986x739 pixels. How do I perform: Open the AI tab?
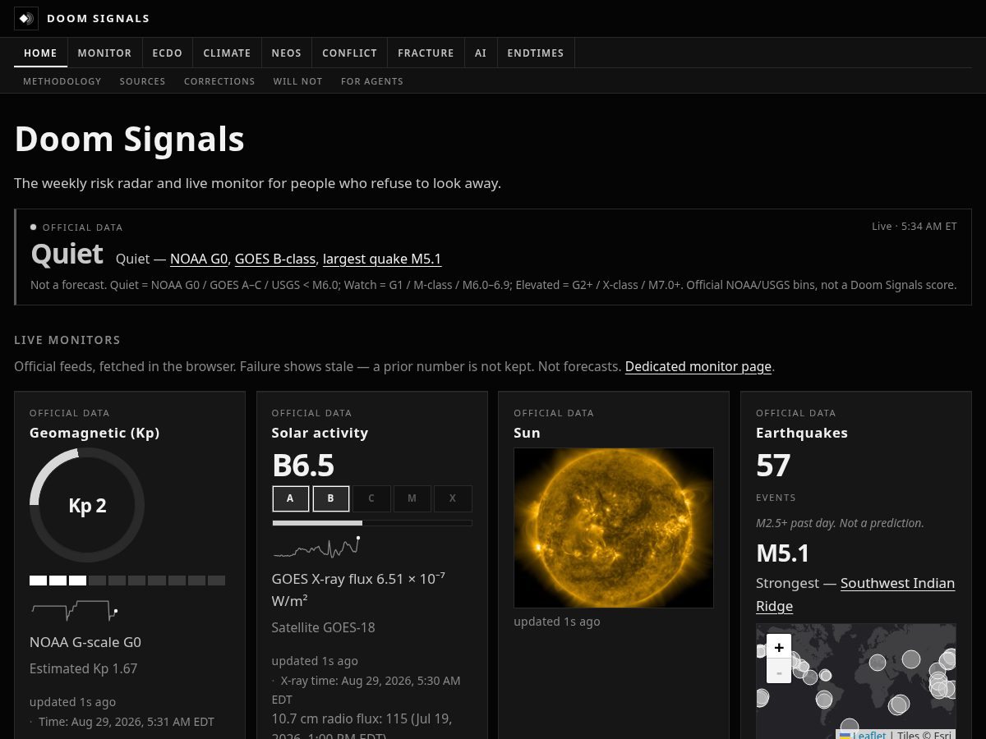481,53
